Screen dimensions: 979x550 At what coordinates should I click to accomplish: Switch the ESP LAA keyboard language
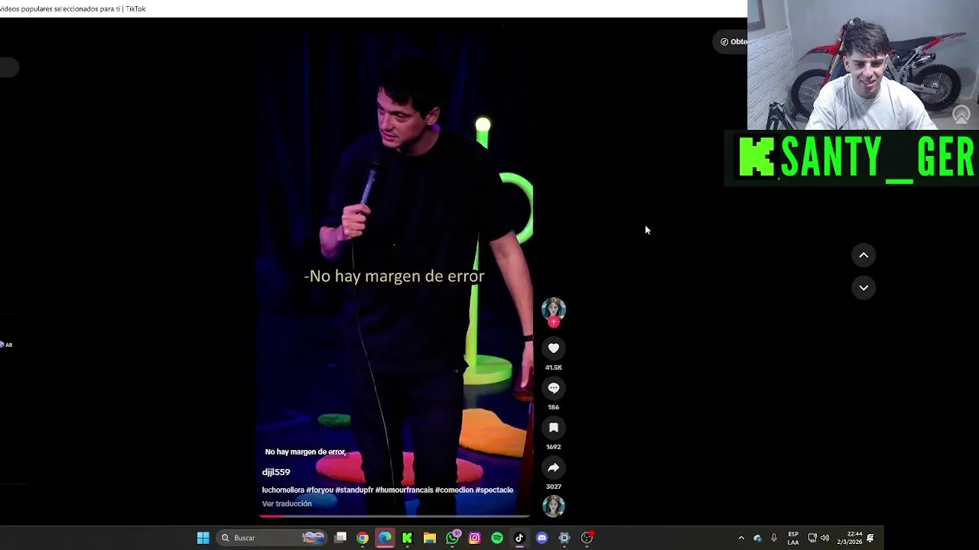793,538
